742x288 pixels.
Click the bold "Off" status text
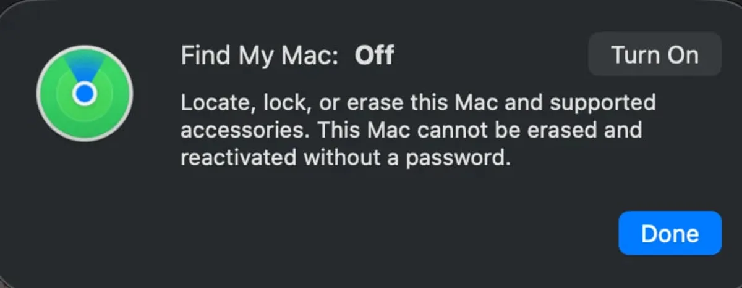click(374, 56)
